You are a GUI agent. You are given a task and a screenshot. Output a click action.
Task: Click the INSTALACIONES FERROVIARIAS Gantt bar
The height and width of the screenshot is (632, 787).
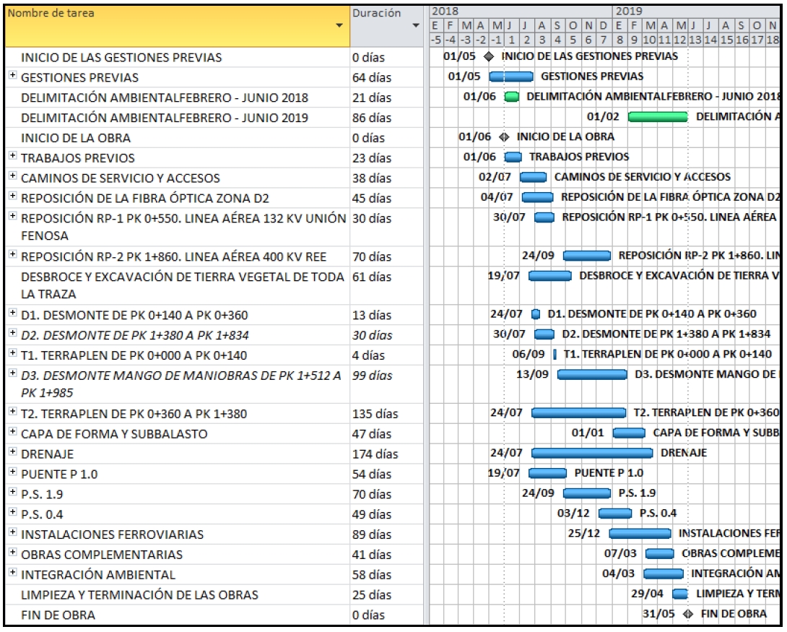tap(640, 533)
